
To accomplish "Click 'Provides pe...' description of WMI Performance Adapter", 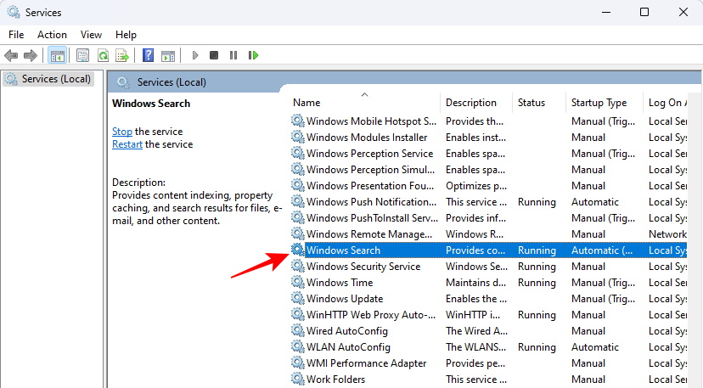I will pos(476,363).
